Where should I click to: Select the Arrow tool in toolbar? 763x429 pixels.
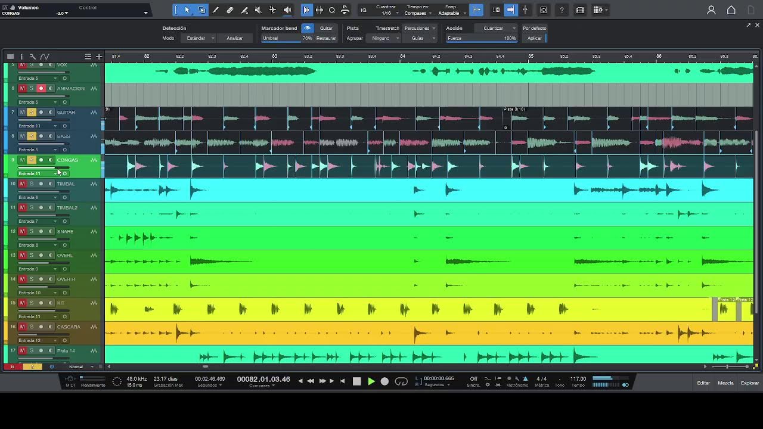click(x=187, y=10)
